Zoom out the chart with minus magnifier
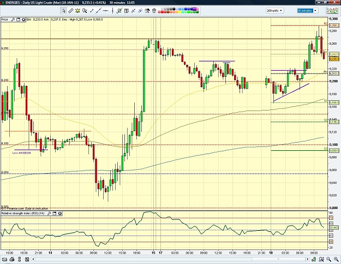341x264 pixels. click(328, 259)
